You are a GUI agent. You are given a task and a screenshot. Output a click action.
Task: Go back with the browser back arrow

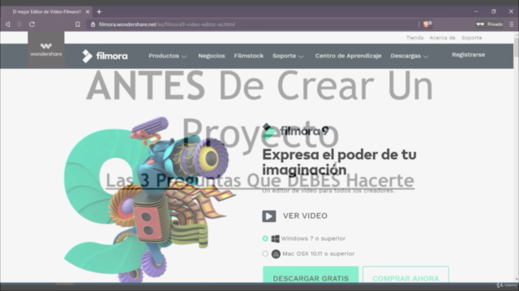click(7, 24)
